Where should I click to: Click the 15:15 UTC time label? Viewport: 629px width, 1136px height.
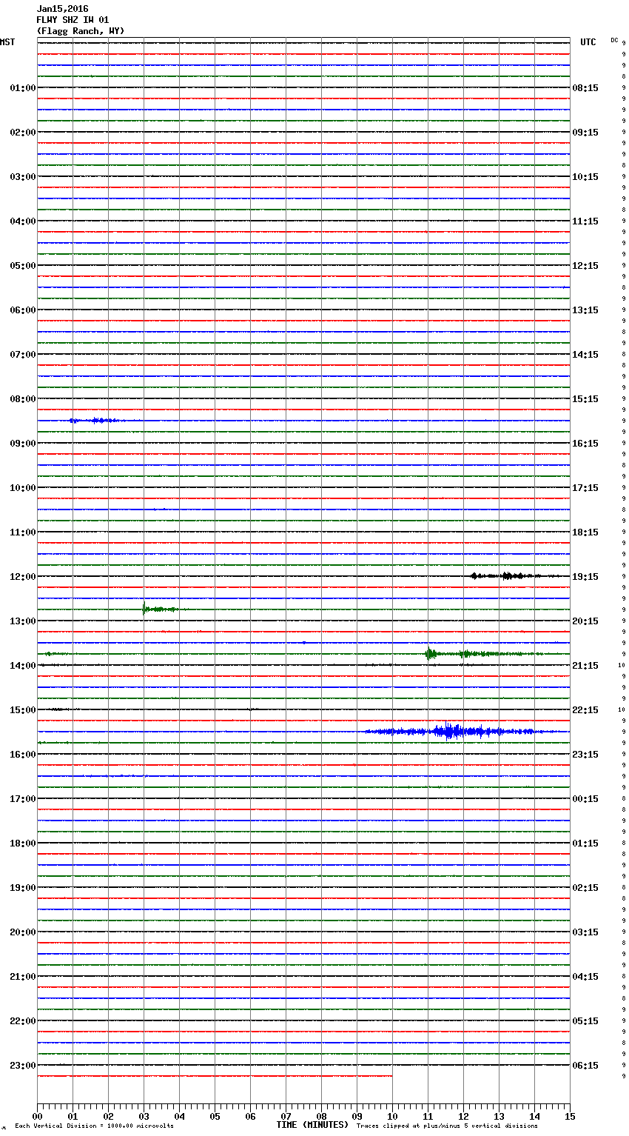[x=585, y=399]
